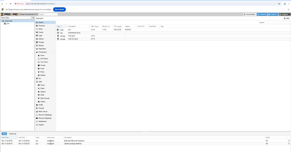The height and width of the screenshot is (152, 291).
Task: Click the Create CT button
Action: click(x=273, y=14)
